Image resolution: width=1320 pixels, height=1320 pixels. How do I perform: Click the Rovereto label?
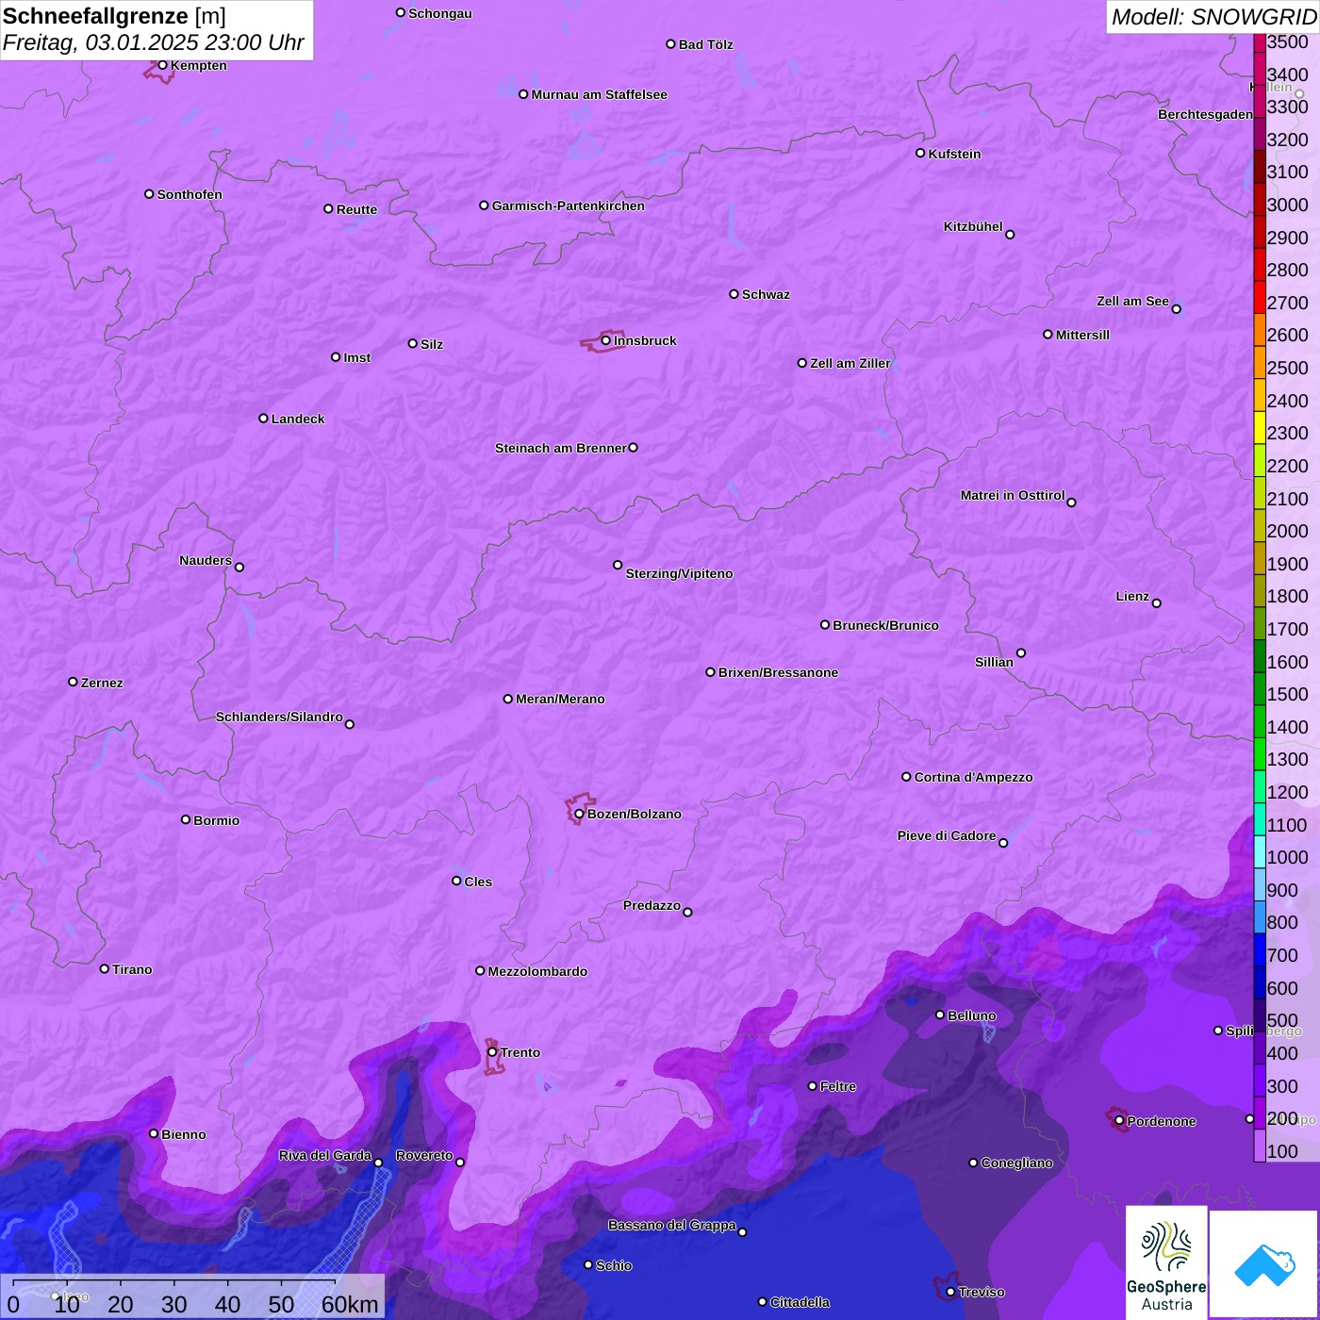pyautogui.click(x=424, y=1155)
